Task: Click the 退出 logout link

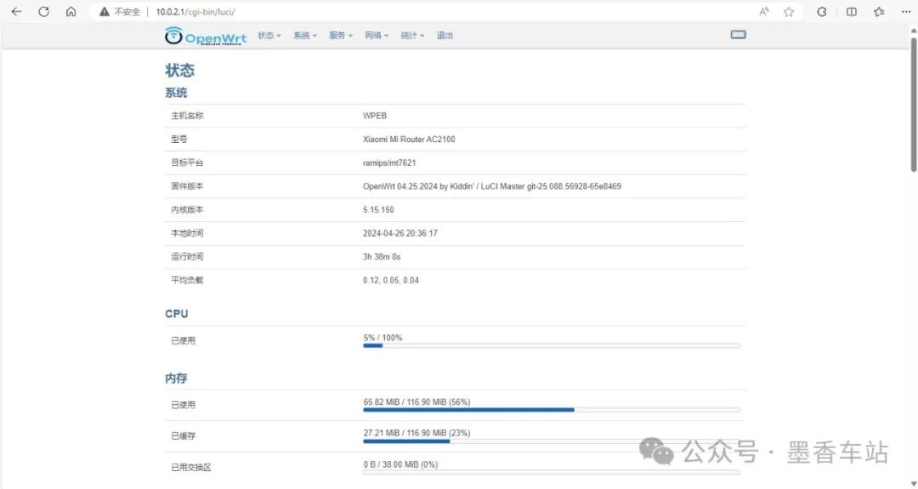Action: (445, 36)
